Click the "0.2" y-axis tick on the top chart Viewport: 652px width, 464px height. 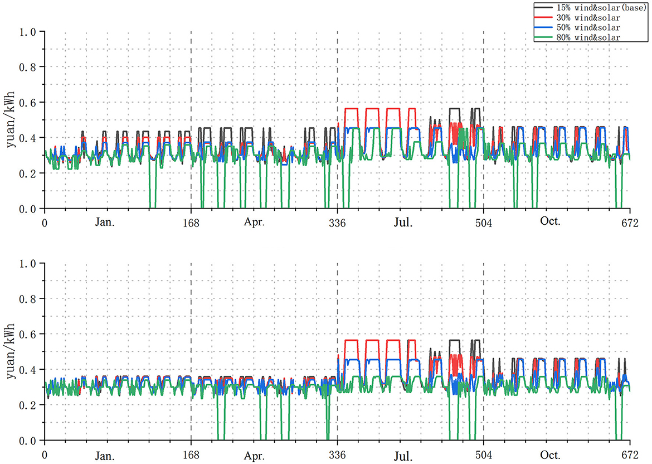pyautogui.click(x=28, y=173)
